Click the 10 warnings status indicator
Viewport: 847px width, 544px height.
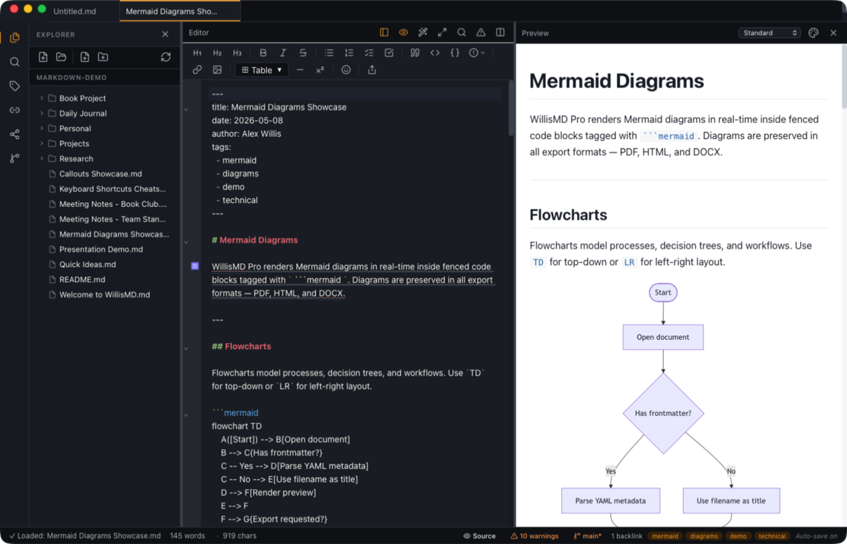[535, 536]
